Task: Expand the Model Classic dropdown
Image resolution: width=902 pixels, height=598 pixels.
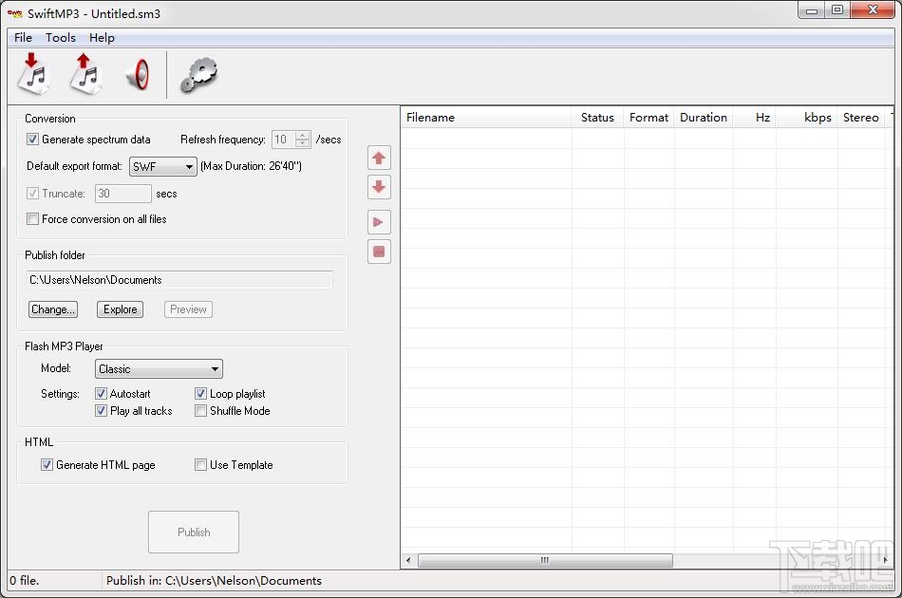Action: point(159,368)
